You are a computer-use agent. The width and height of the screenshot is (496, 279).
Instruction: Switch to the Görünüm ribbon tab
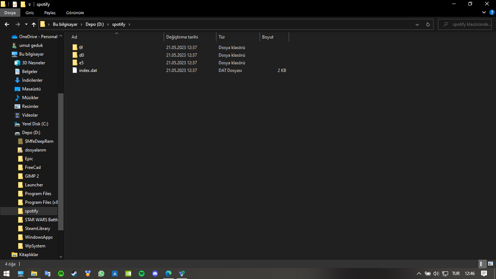click(75, 13)
